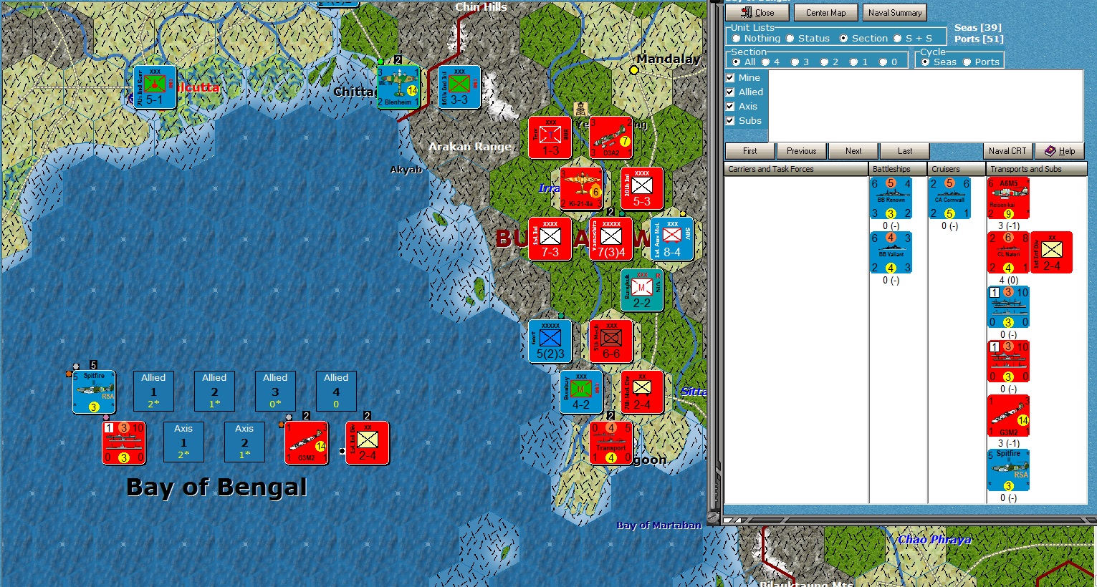Viewport: 1097px width, 587px height.
Task: Select the blue 3-3 infantry counter
Action: pyautogui.click(x=459, y=87)
